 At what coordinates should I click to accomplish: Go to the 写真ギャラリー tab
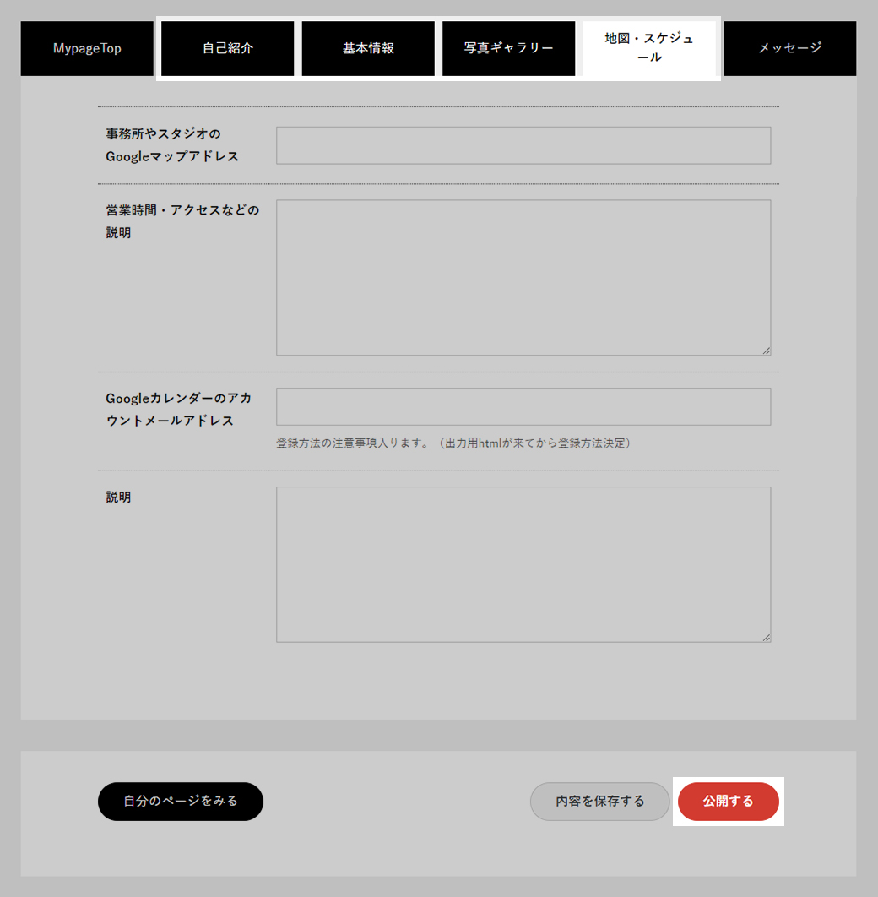point(509,49)
